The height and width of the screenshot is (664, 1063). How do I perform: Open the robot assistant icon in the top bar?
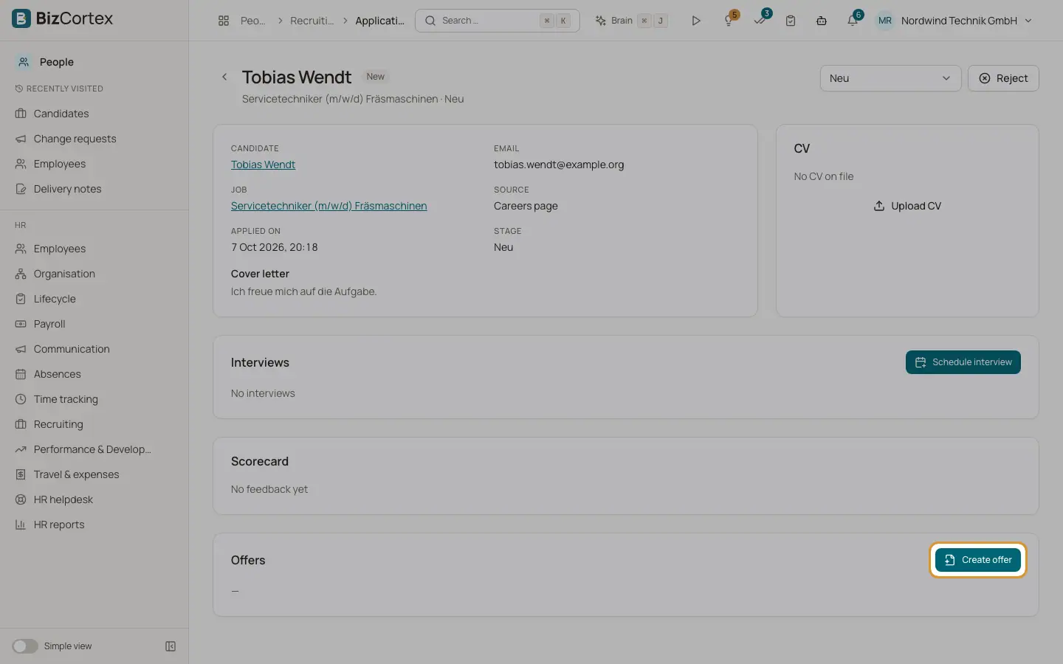click(822, 21)
